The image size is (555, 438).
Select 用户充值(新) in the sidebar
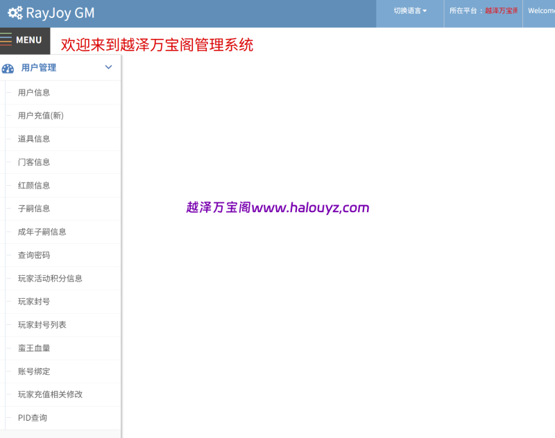coord(42,115)
